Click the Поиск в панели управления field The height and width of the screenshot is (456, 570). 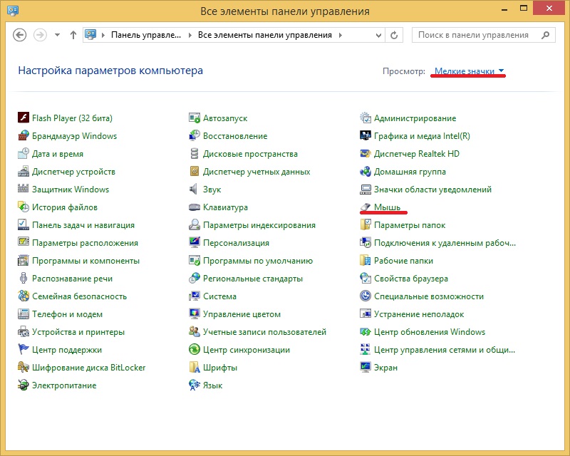click(x=484, y=36)
